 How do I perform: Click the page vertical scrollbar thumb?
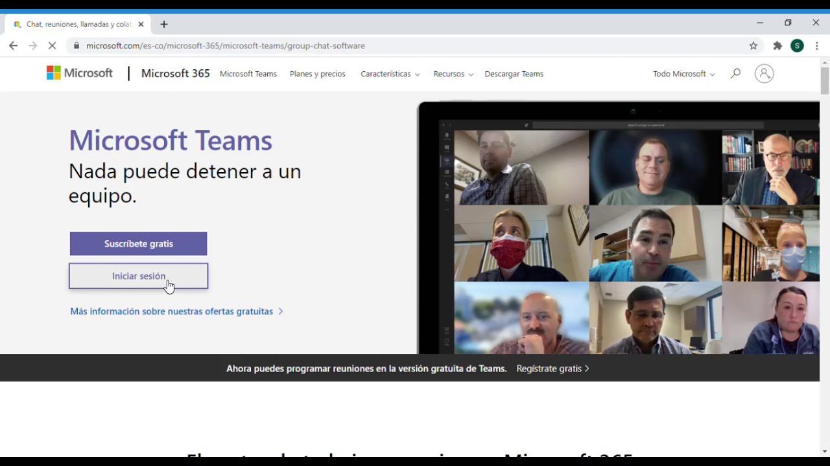point(825,81)
